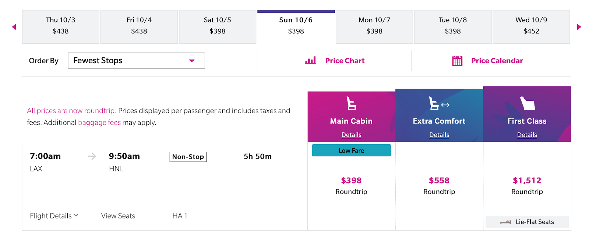Open the Order By Fewest Stops dropdown
This screenshot has width=589, height=235.
pyautogui.click(x=136, y=61)
